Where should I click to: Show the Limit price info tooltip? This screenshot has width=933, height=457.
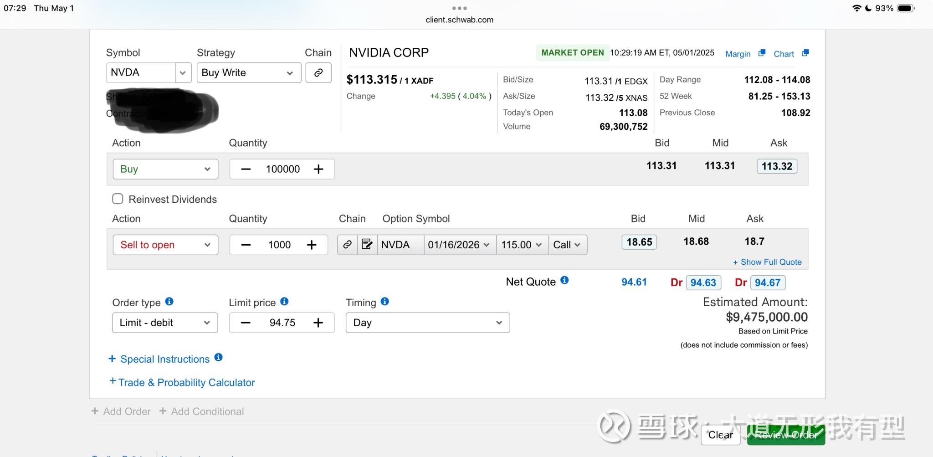click(284, 301)
